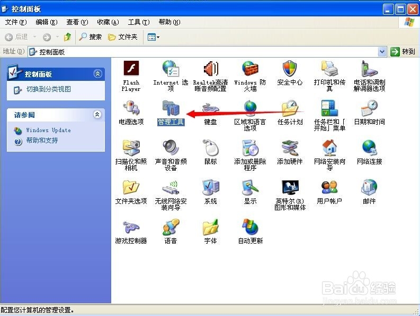Open Internet 选项 icon
The height and width of the screenshot is (316, 420).
(171, 69)
